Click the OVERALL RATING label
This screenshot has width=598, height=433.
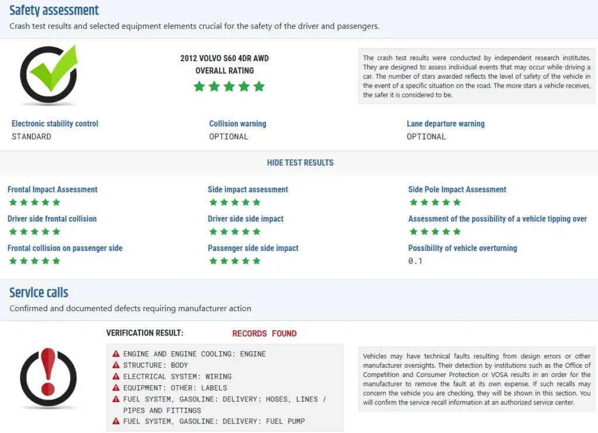(225, 71)
